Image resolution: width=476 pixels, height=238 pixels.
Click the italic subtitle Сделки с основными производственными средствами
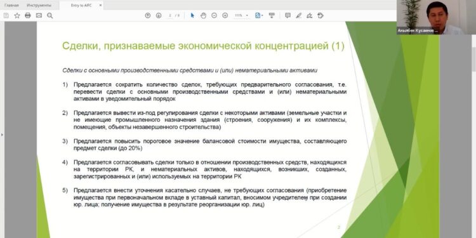point(190,70)
